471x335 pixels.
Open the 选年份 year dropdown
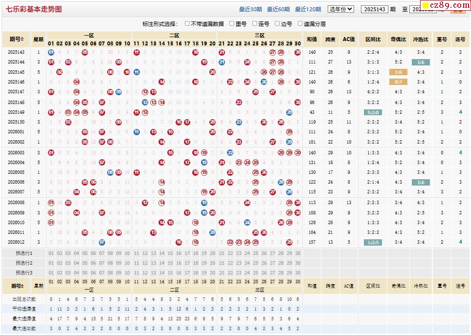[x=340, y=9]
